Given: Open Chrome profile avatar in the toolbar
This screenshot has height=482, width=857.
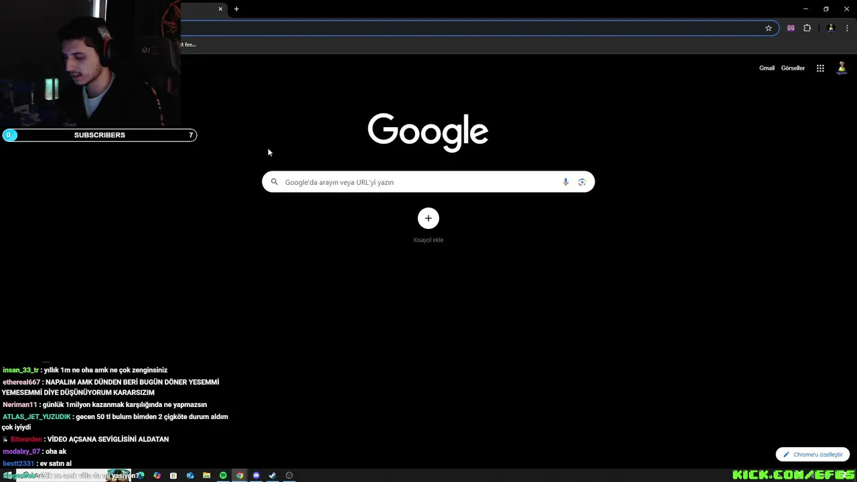Looking at the screenshot, I should (831, 28).
